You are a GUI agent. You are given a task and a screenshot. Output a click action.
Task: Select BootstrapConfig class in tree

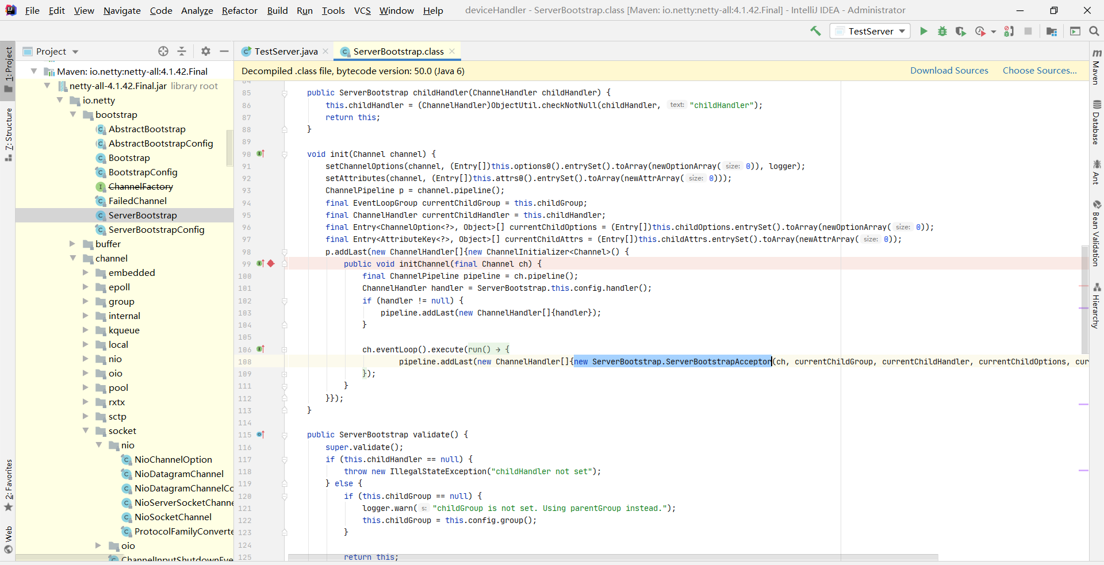[x=143, y=172]
